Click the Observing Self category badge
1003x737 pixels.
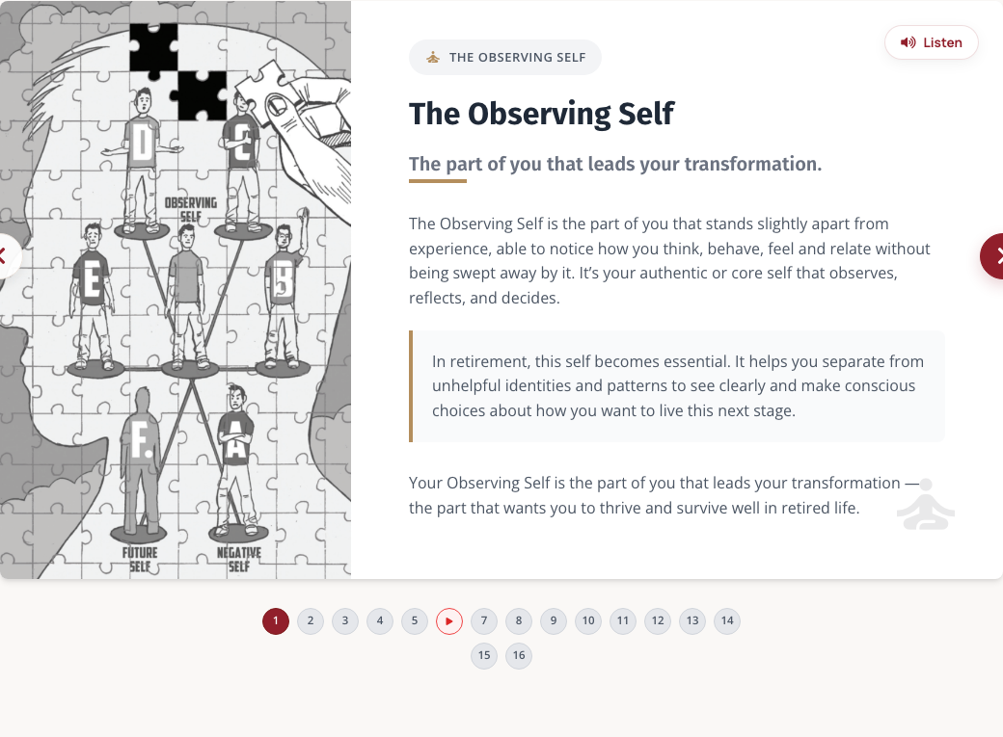click(x=505, y=58)
